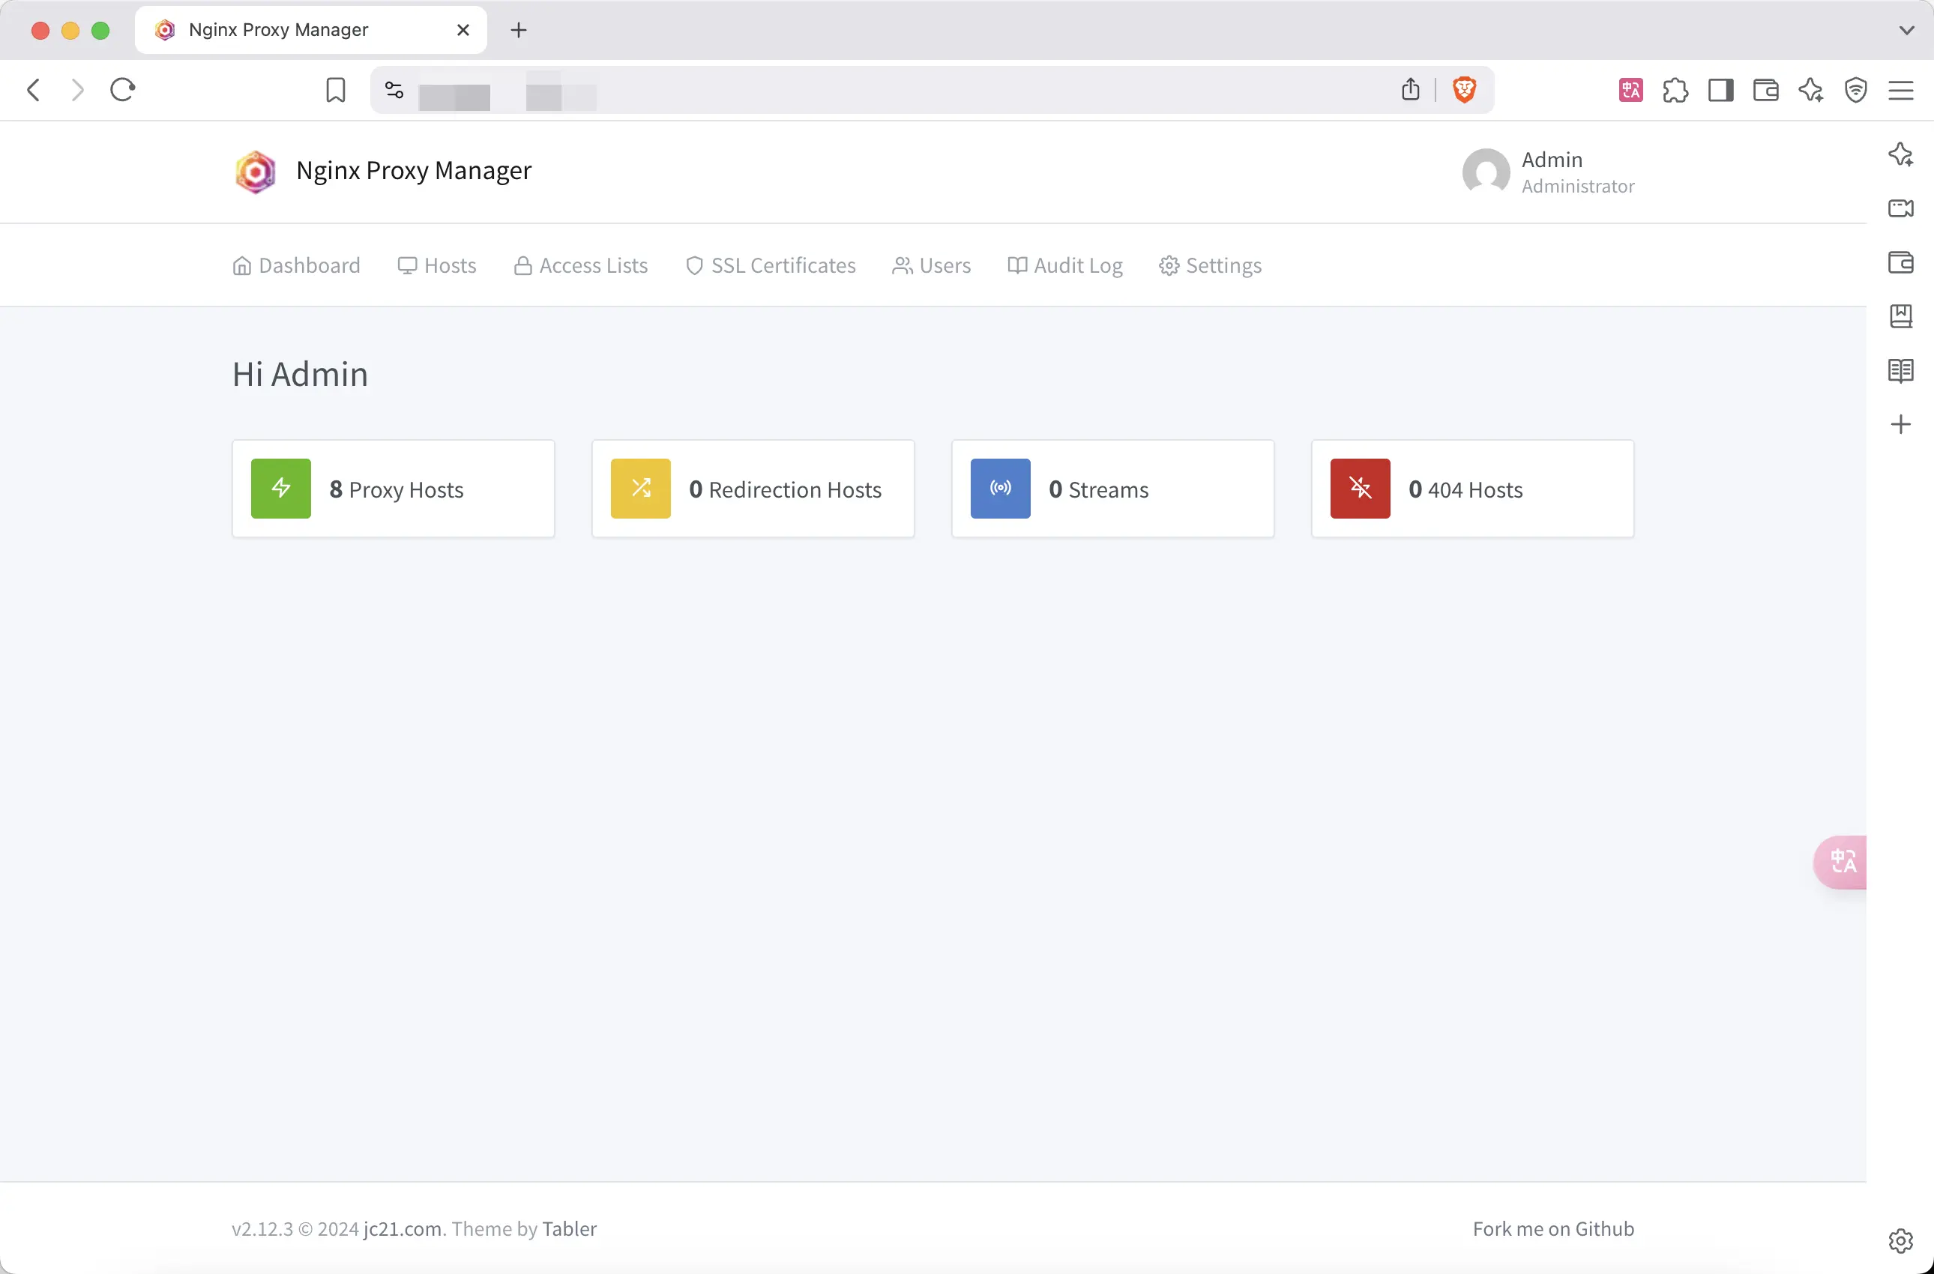Open wallet icon in the sidebar
The width and height of the screenshot is (1934, 1274).
click(1901, 262)
